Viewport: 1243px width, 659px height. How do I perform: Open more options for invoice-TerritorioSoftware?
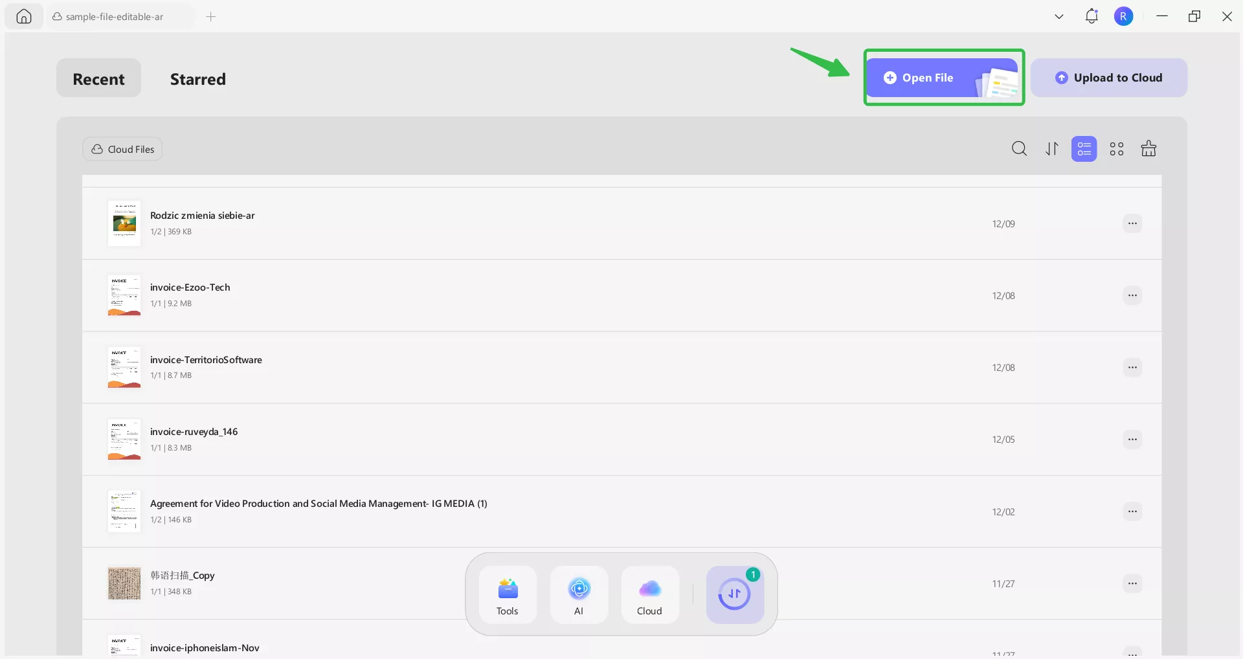click(x=1132, y=367)
